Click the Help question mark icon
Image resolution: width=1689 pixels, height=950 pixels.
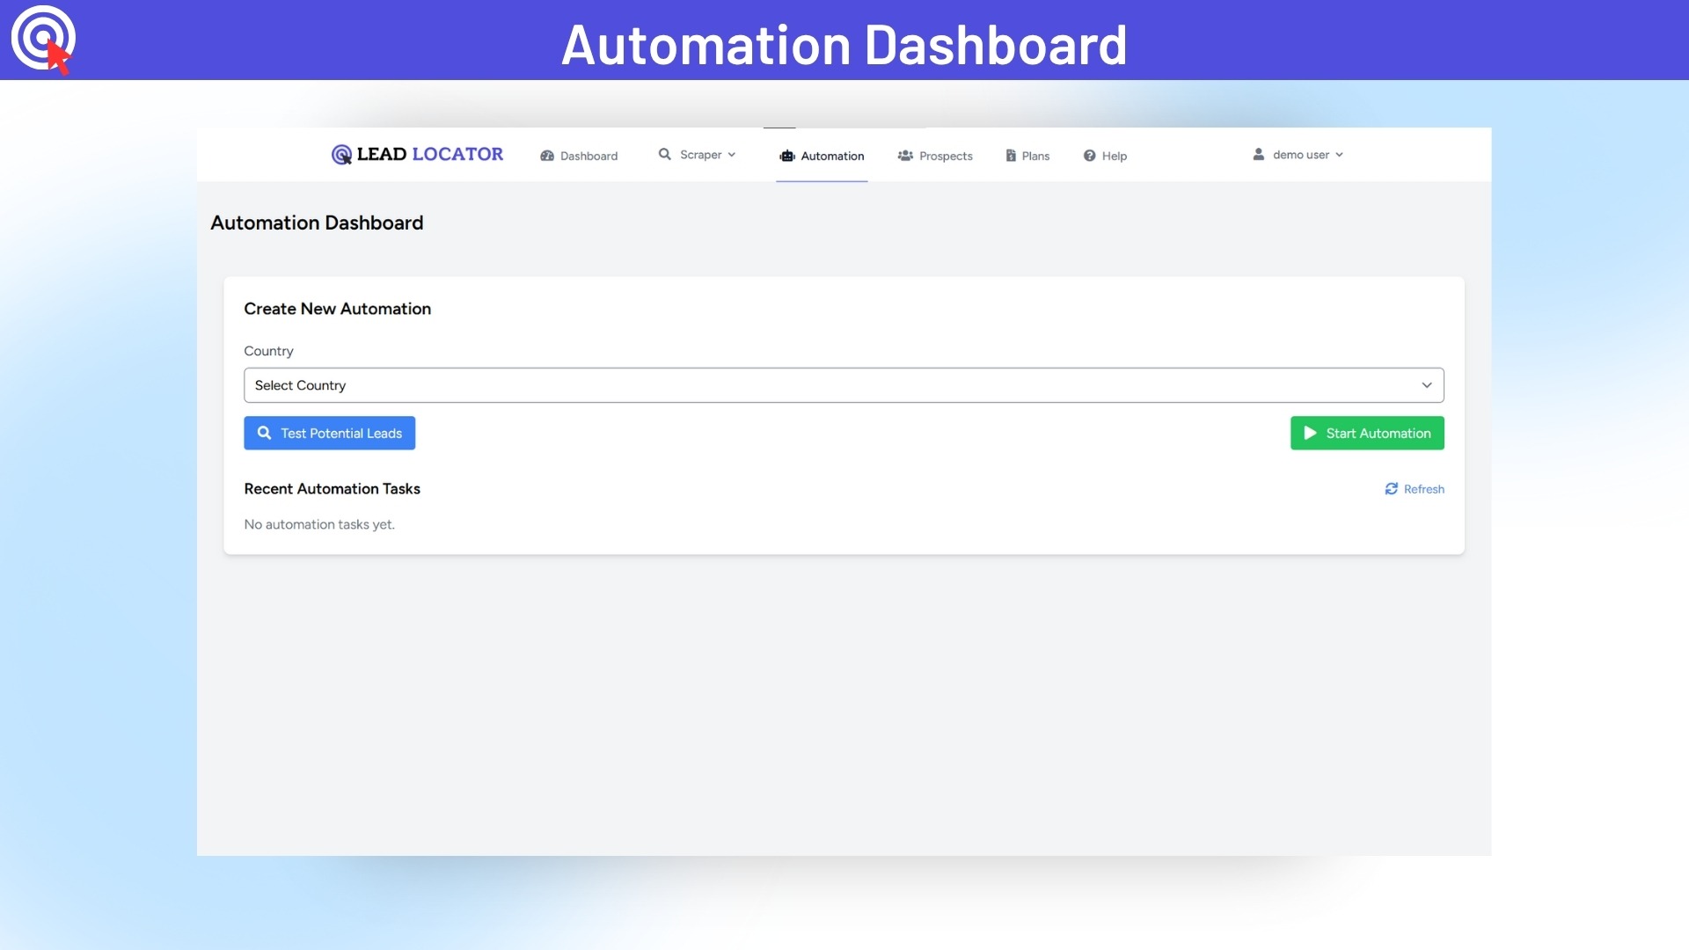coord(1089,156)
